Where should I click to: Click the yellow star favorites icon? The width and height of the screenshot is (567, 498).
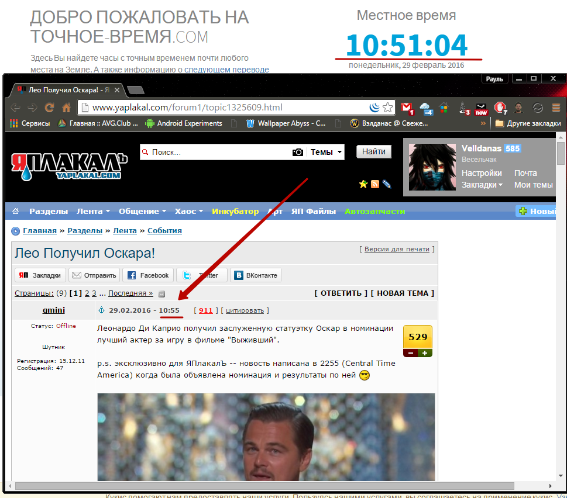tap(363, 184)
